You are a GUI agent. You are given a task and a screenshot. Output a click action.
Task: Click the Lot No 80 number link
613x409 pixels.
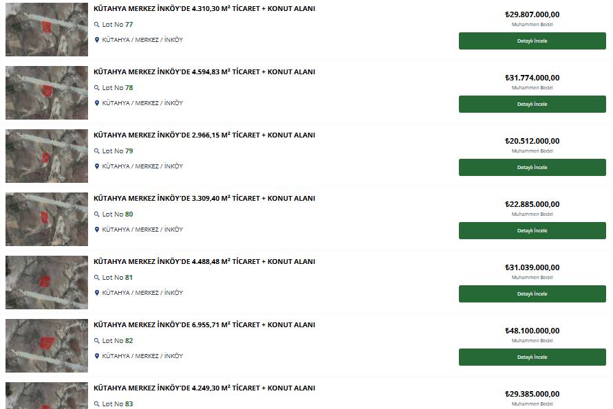[x=129, y=214]
